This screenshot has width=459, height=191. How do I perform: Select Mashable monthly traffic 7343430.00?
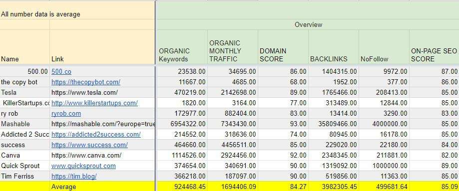pos(233,124)
